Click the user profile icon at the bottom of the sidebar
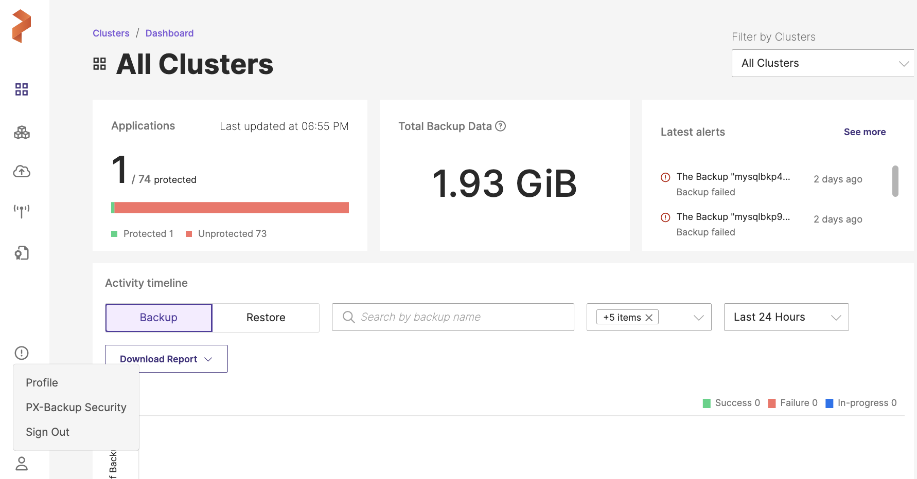Image resolution: width=917 pixels, height=479 pixels. pyautogui.click(x=22, y=464)
